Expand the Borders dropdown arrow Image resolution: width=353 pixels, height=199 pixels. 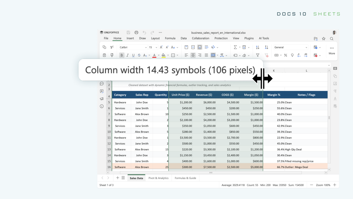177,55
